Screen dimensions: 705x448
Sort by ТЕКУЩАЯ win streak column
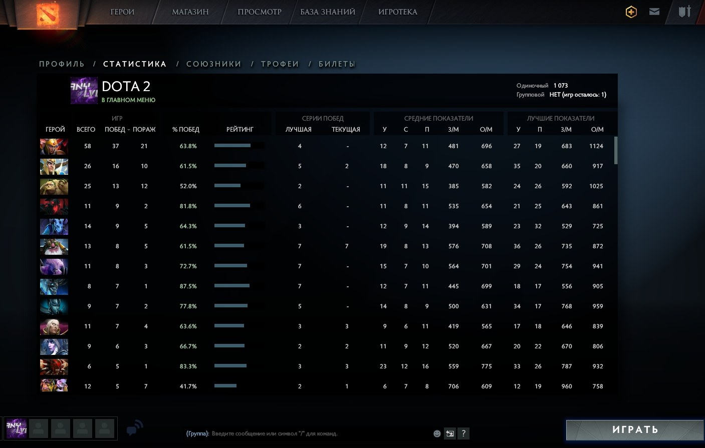[346, 129]
